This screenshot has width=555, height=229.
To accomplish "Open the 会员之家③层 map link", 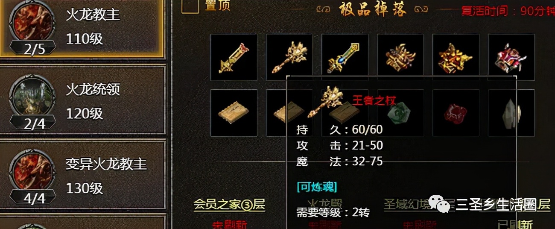I will [x=229, y=204].
